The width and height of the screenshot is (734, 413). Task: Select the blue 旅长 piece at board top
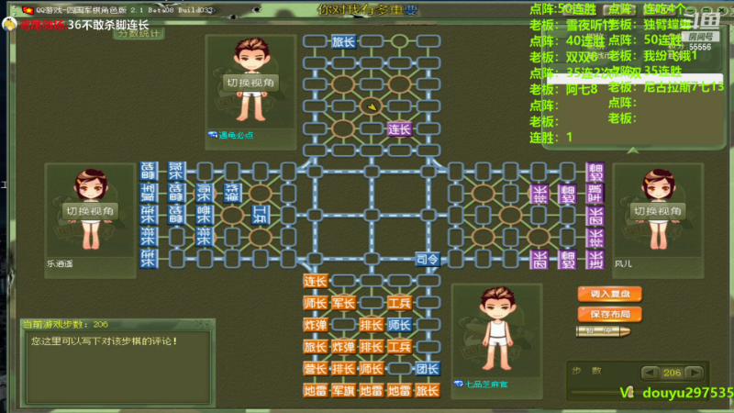click(x=343, y=41)
